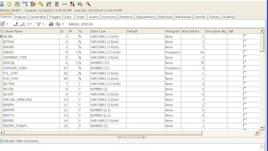The image size is (268, 151).
Task: Open the Used By tab
Action: (x=200, y=17)
